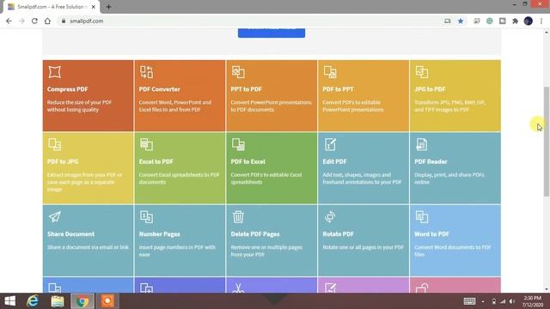Close the Smallpdf.com tab
Viewport: 550px width, 309px height.
click(x=94, y=7)
